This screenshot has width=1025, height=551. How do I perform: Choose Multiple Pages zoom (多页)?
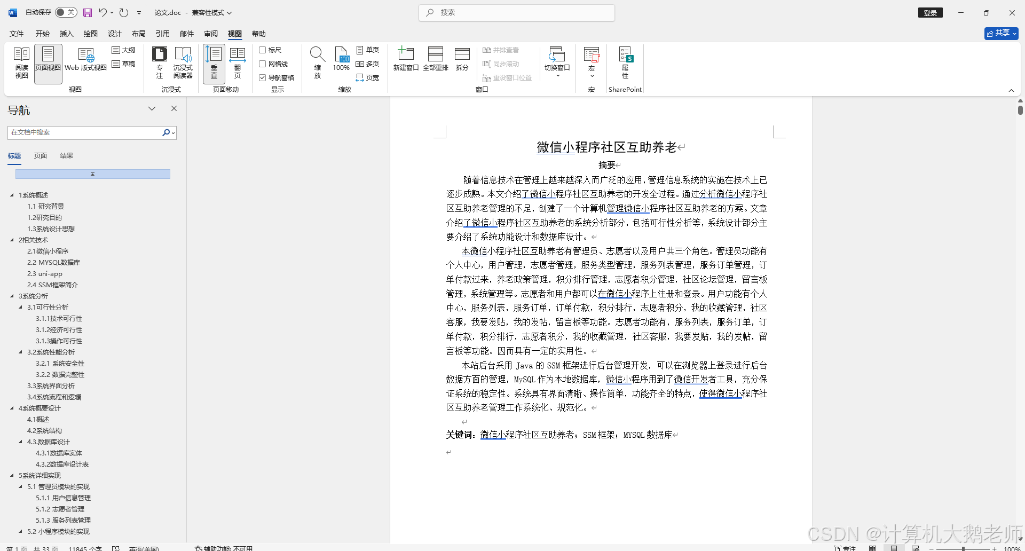367,64
